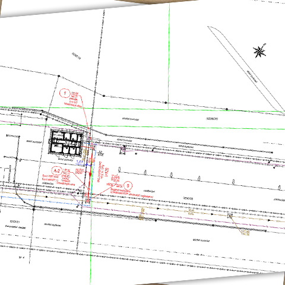Select the thick red pipe segment
285x285 pixels.
tap(90, 175)
